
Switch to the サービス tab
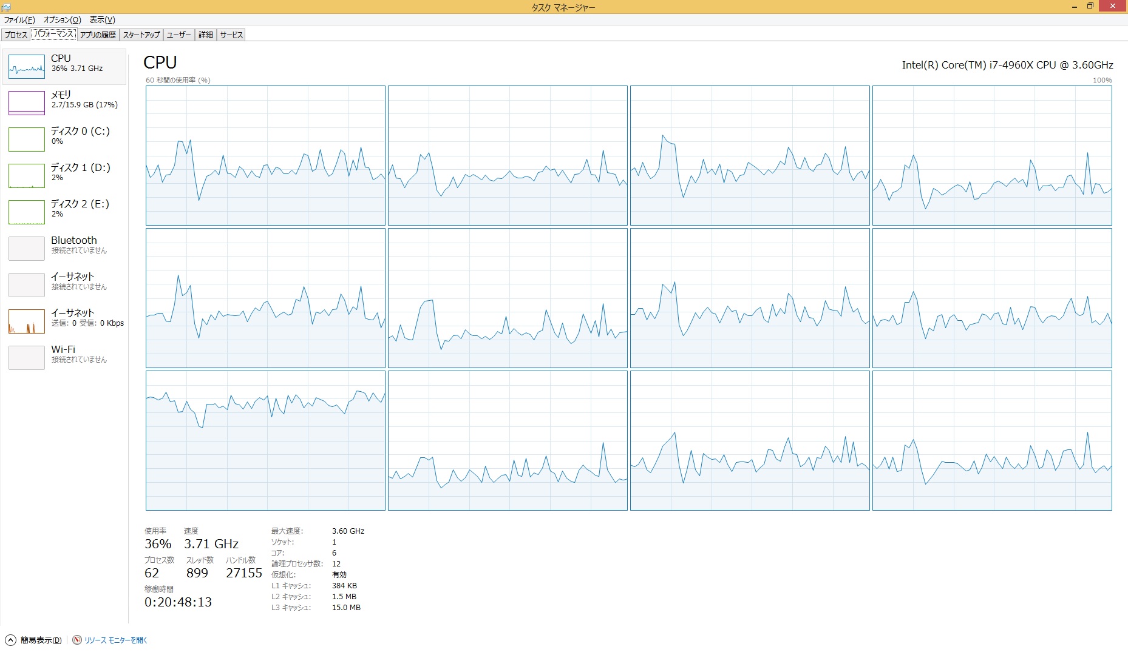click(231, 35)
